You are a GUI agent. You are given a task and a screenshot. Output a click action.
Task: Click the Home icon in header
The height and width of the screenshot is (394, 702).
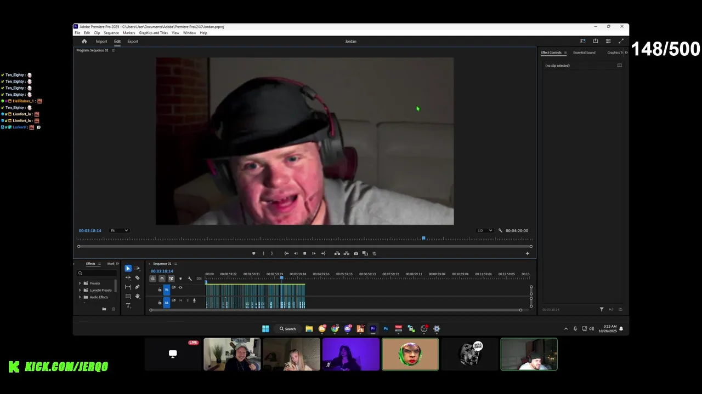(x=84, y=41)
